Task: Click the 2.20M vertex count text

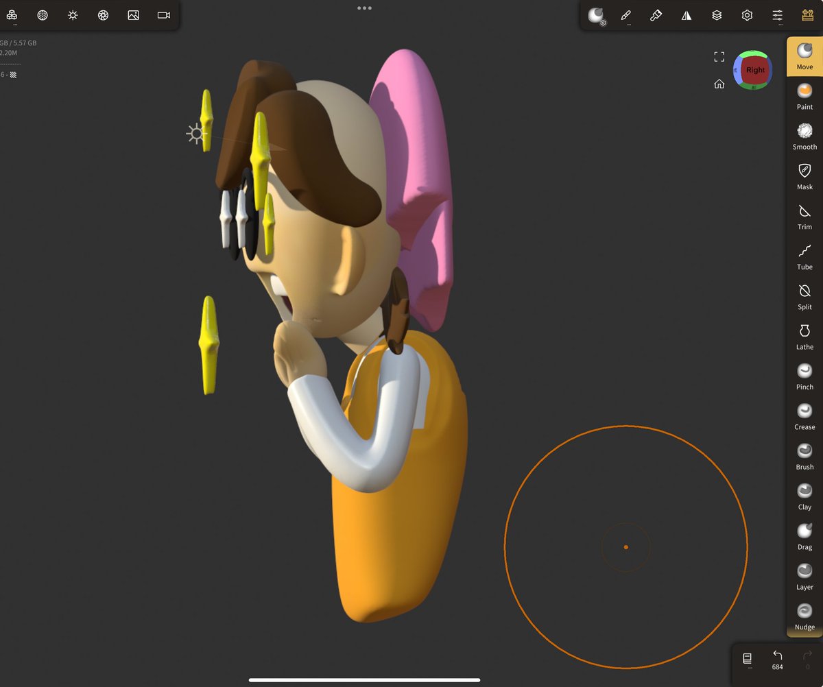Action: (8, 53)
